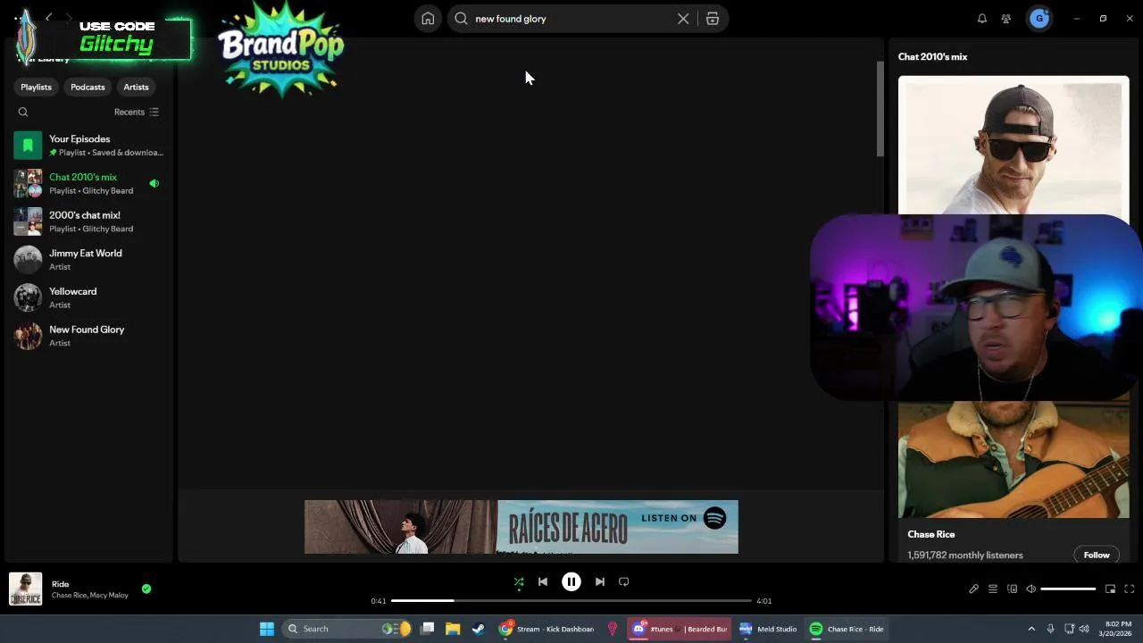Open the Friend Activity icon

click(1006, 19)
